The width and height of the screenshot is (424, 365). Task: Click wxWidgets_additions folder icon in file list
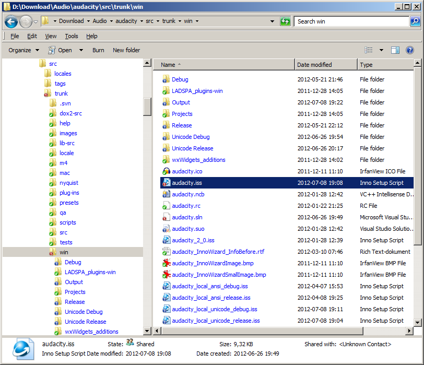(x=166, y=160)
